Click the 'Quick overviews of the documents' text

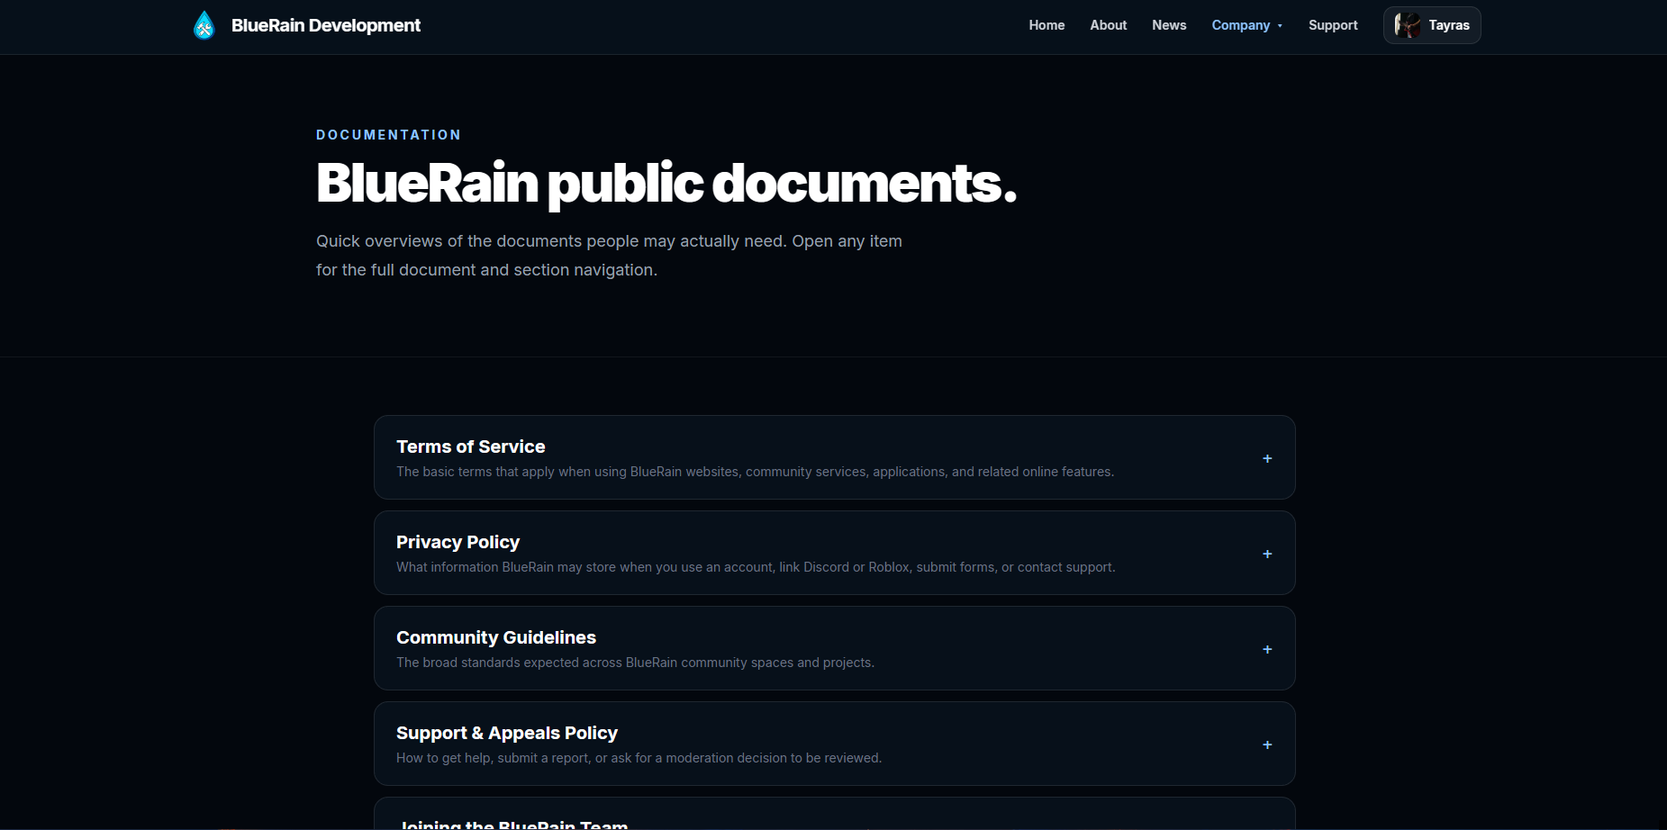click(609, 256)
